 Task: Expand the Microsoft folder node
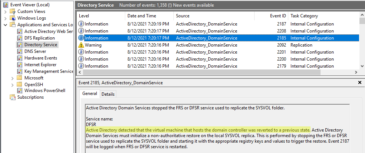(13, 78)
